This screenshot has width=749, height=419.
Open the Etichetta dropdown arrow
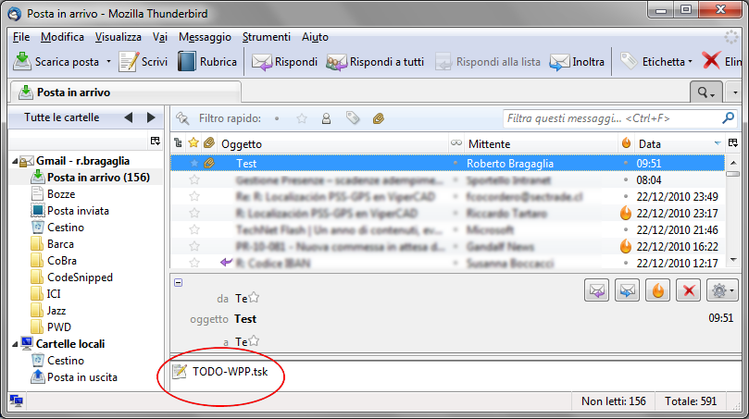pyautogui.click(x=690, y=62)
